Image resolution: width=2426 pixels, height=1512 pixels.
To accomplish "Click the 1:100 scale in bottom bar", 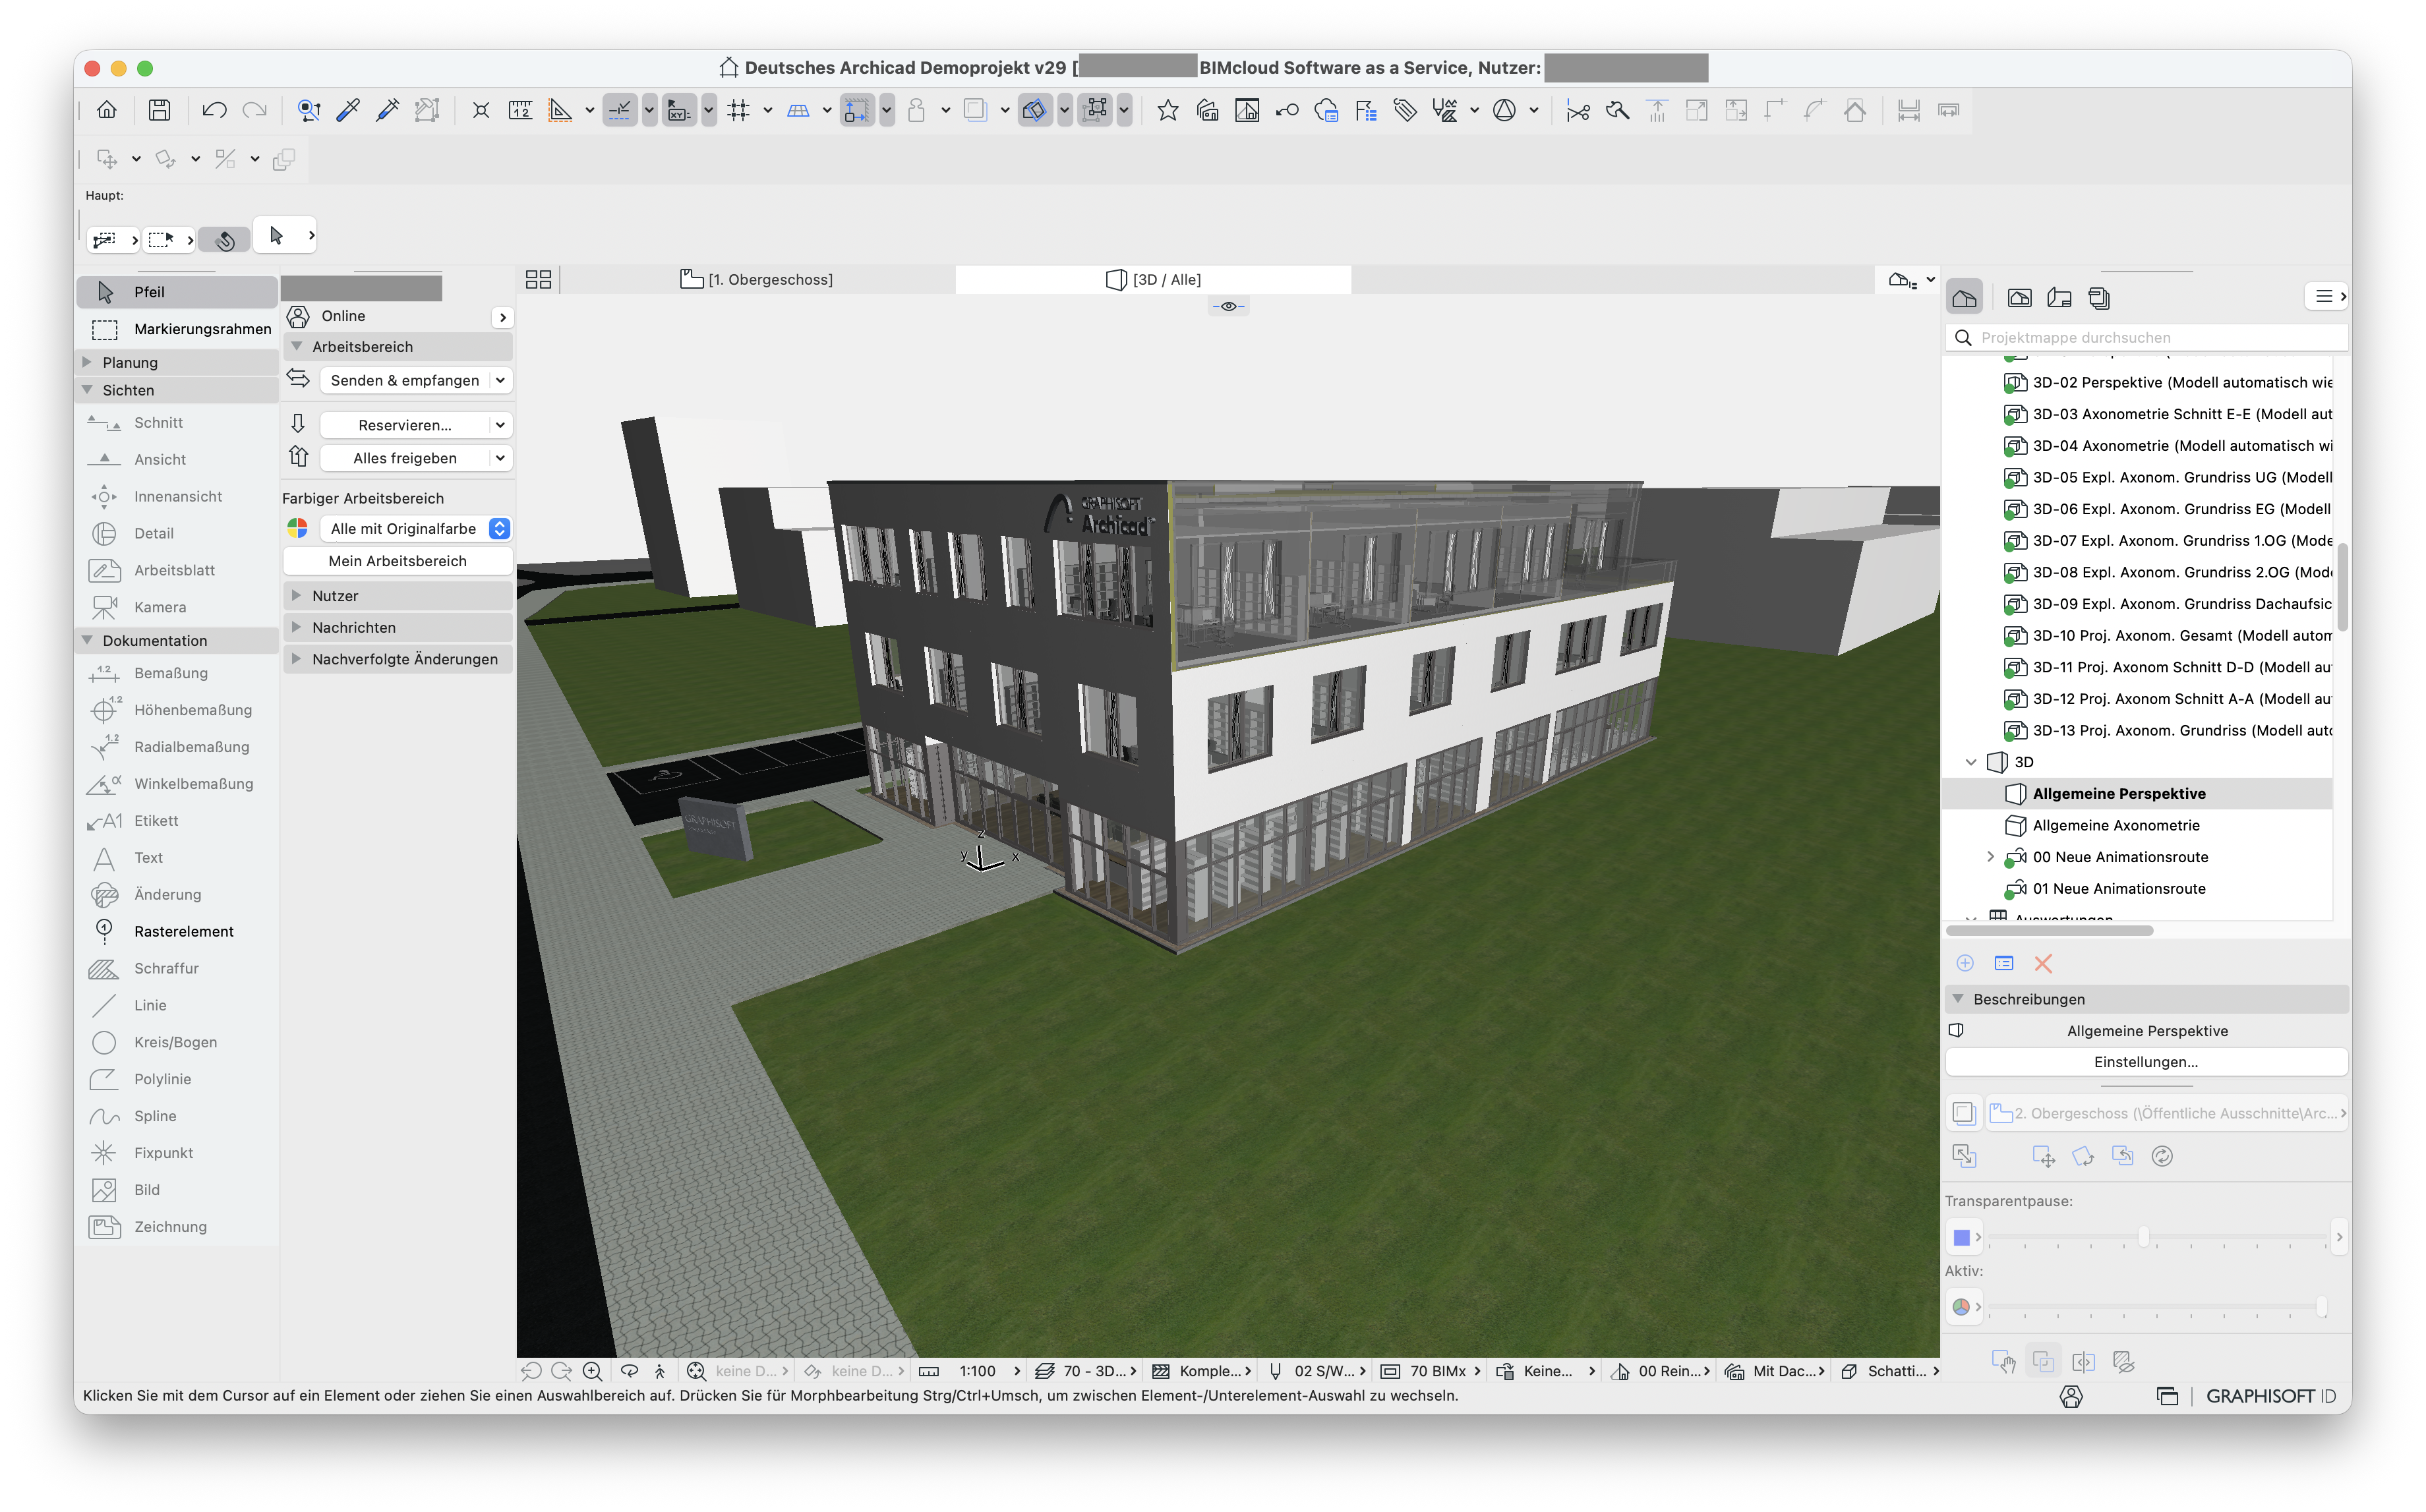I will point(977,1372).
